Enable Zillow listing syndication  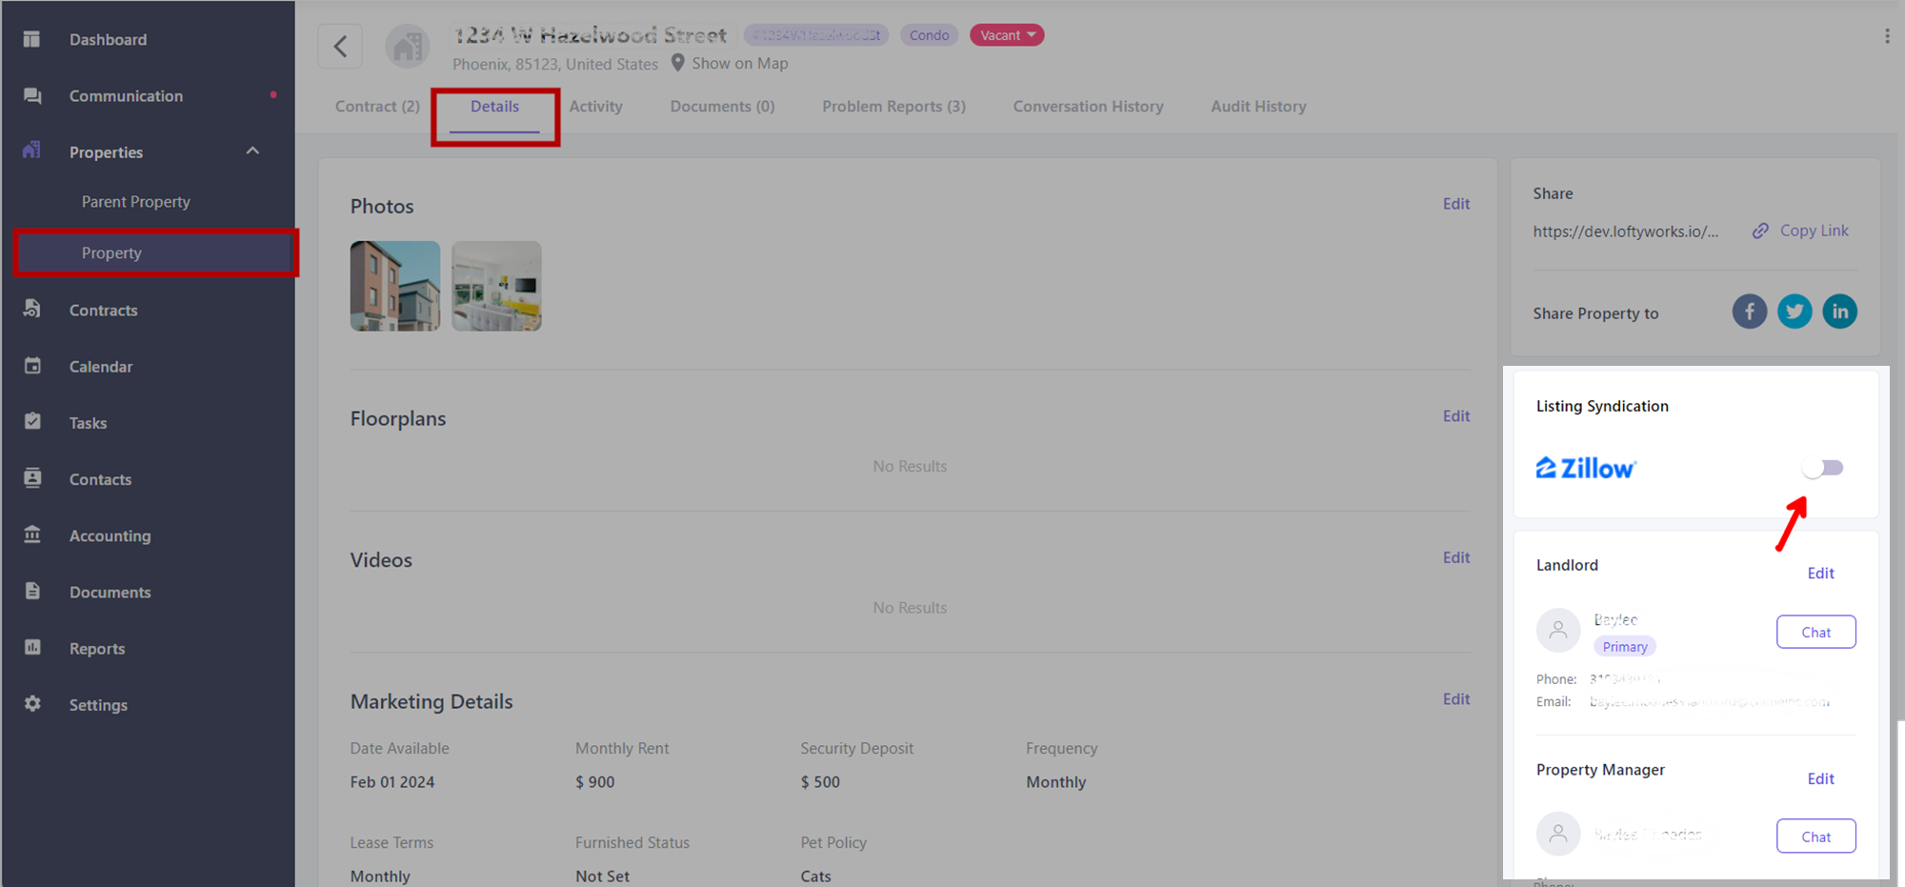click(1823, 468)
